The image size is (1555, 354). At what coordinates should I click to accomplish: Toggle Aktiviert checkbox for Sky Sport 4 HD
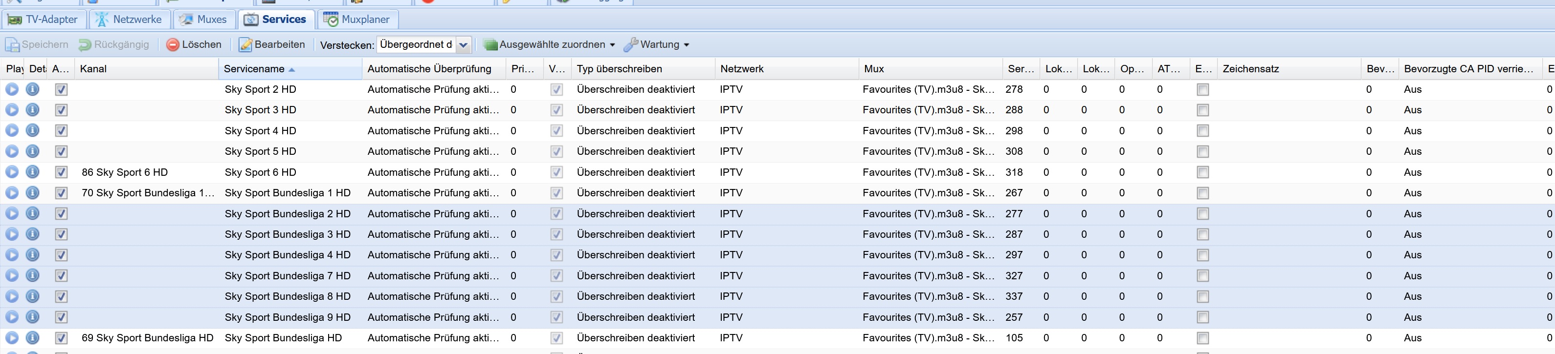(61, 130)
